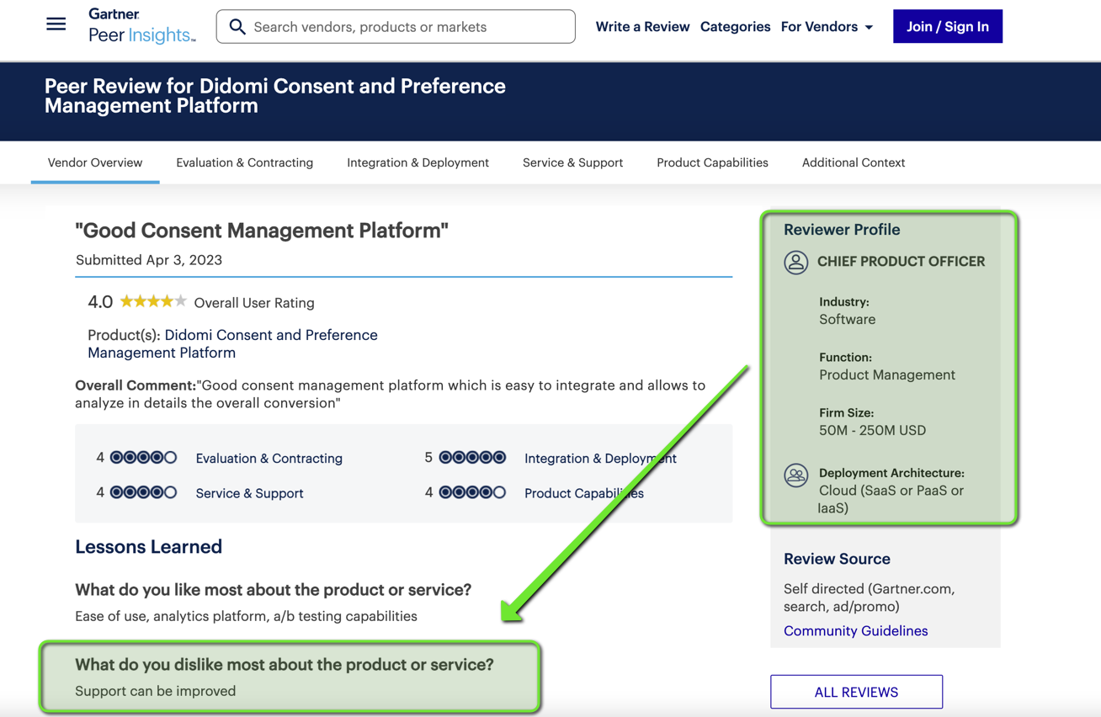
Task: Click the overall star rating icons
Action: click(153, 301)
